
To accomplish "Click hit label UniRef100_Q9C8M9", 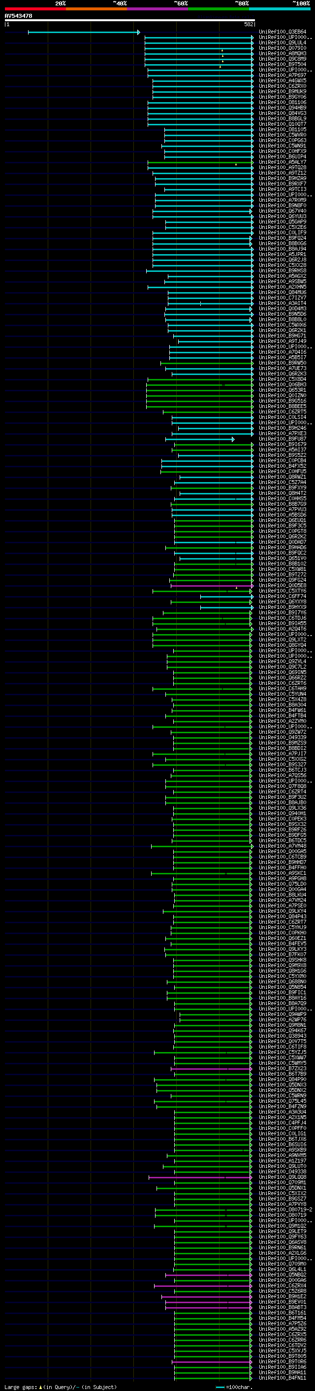I will click(283, 59).
